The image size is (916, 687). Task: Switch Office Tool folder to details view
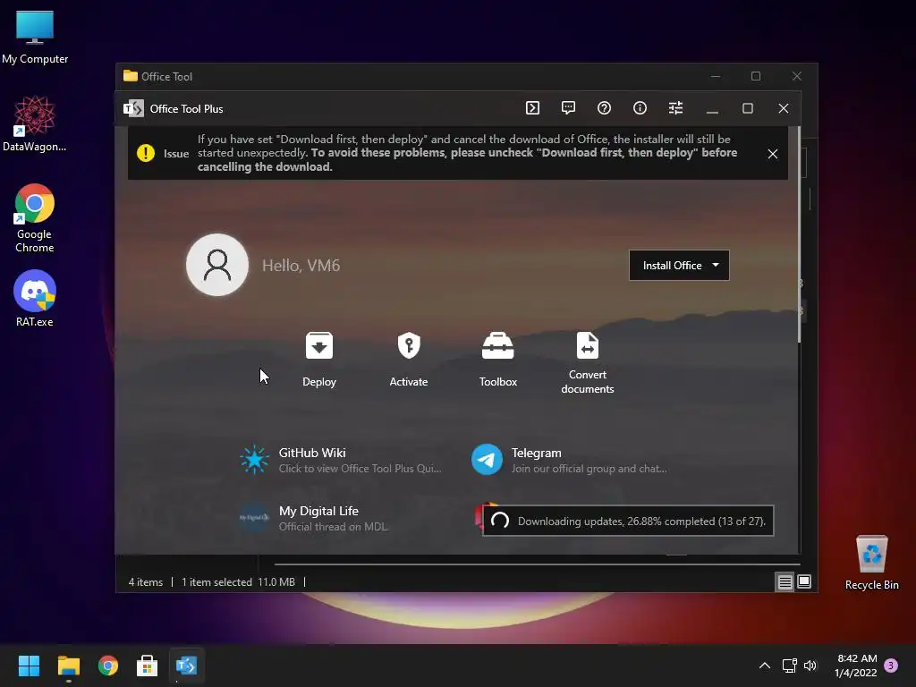click(785, 581)
